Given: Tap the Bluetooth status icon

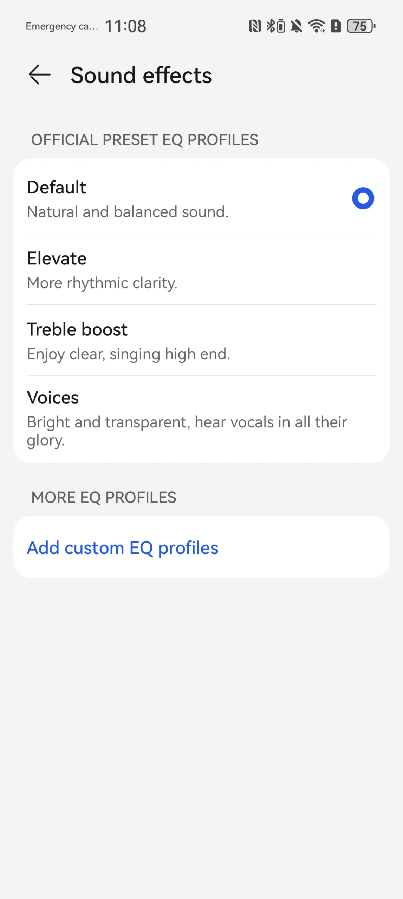Looking at the screenshot, I should pyautogui.click(x=270, y=26).
